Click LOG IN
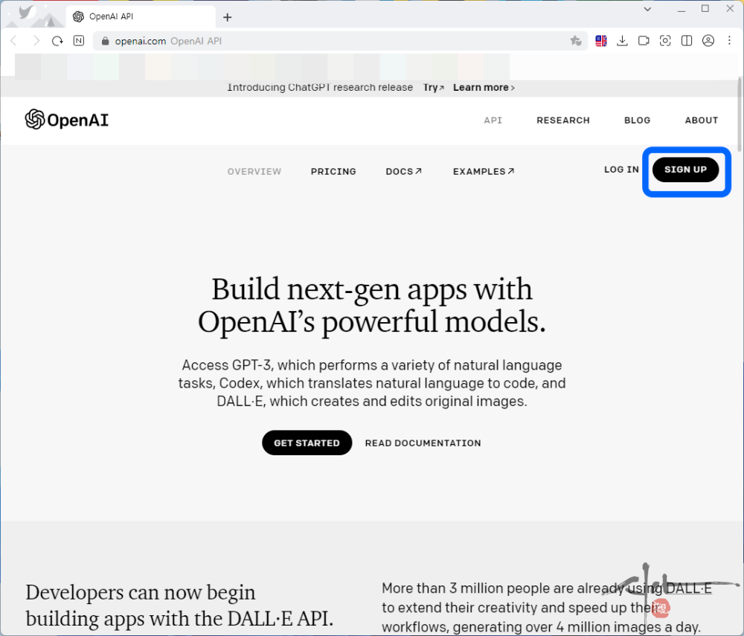 [621, 170]
